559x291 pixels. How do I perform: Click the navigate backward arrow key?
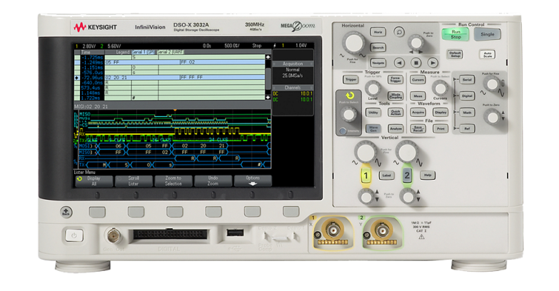click(x=399, y=63)
